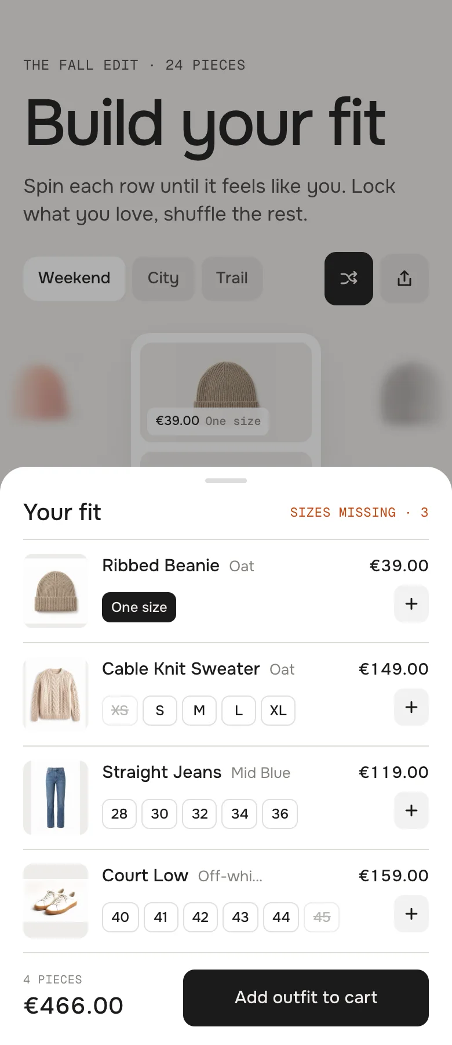This screenshot has width=452, height=1045.
Task: Choose jeans size 32
Action: coord(200,814)
